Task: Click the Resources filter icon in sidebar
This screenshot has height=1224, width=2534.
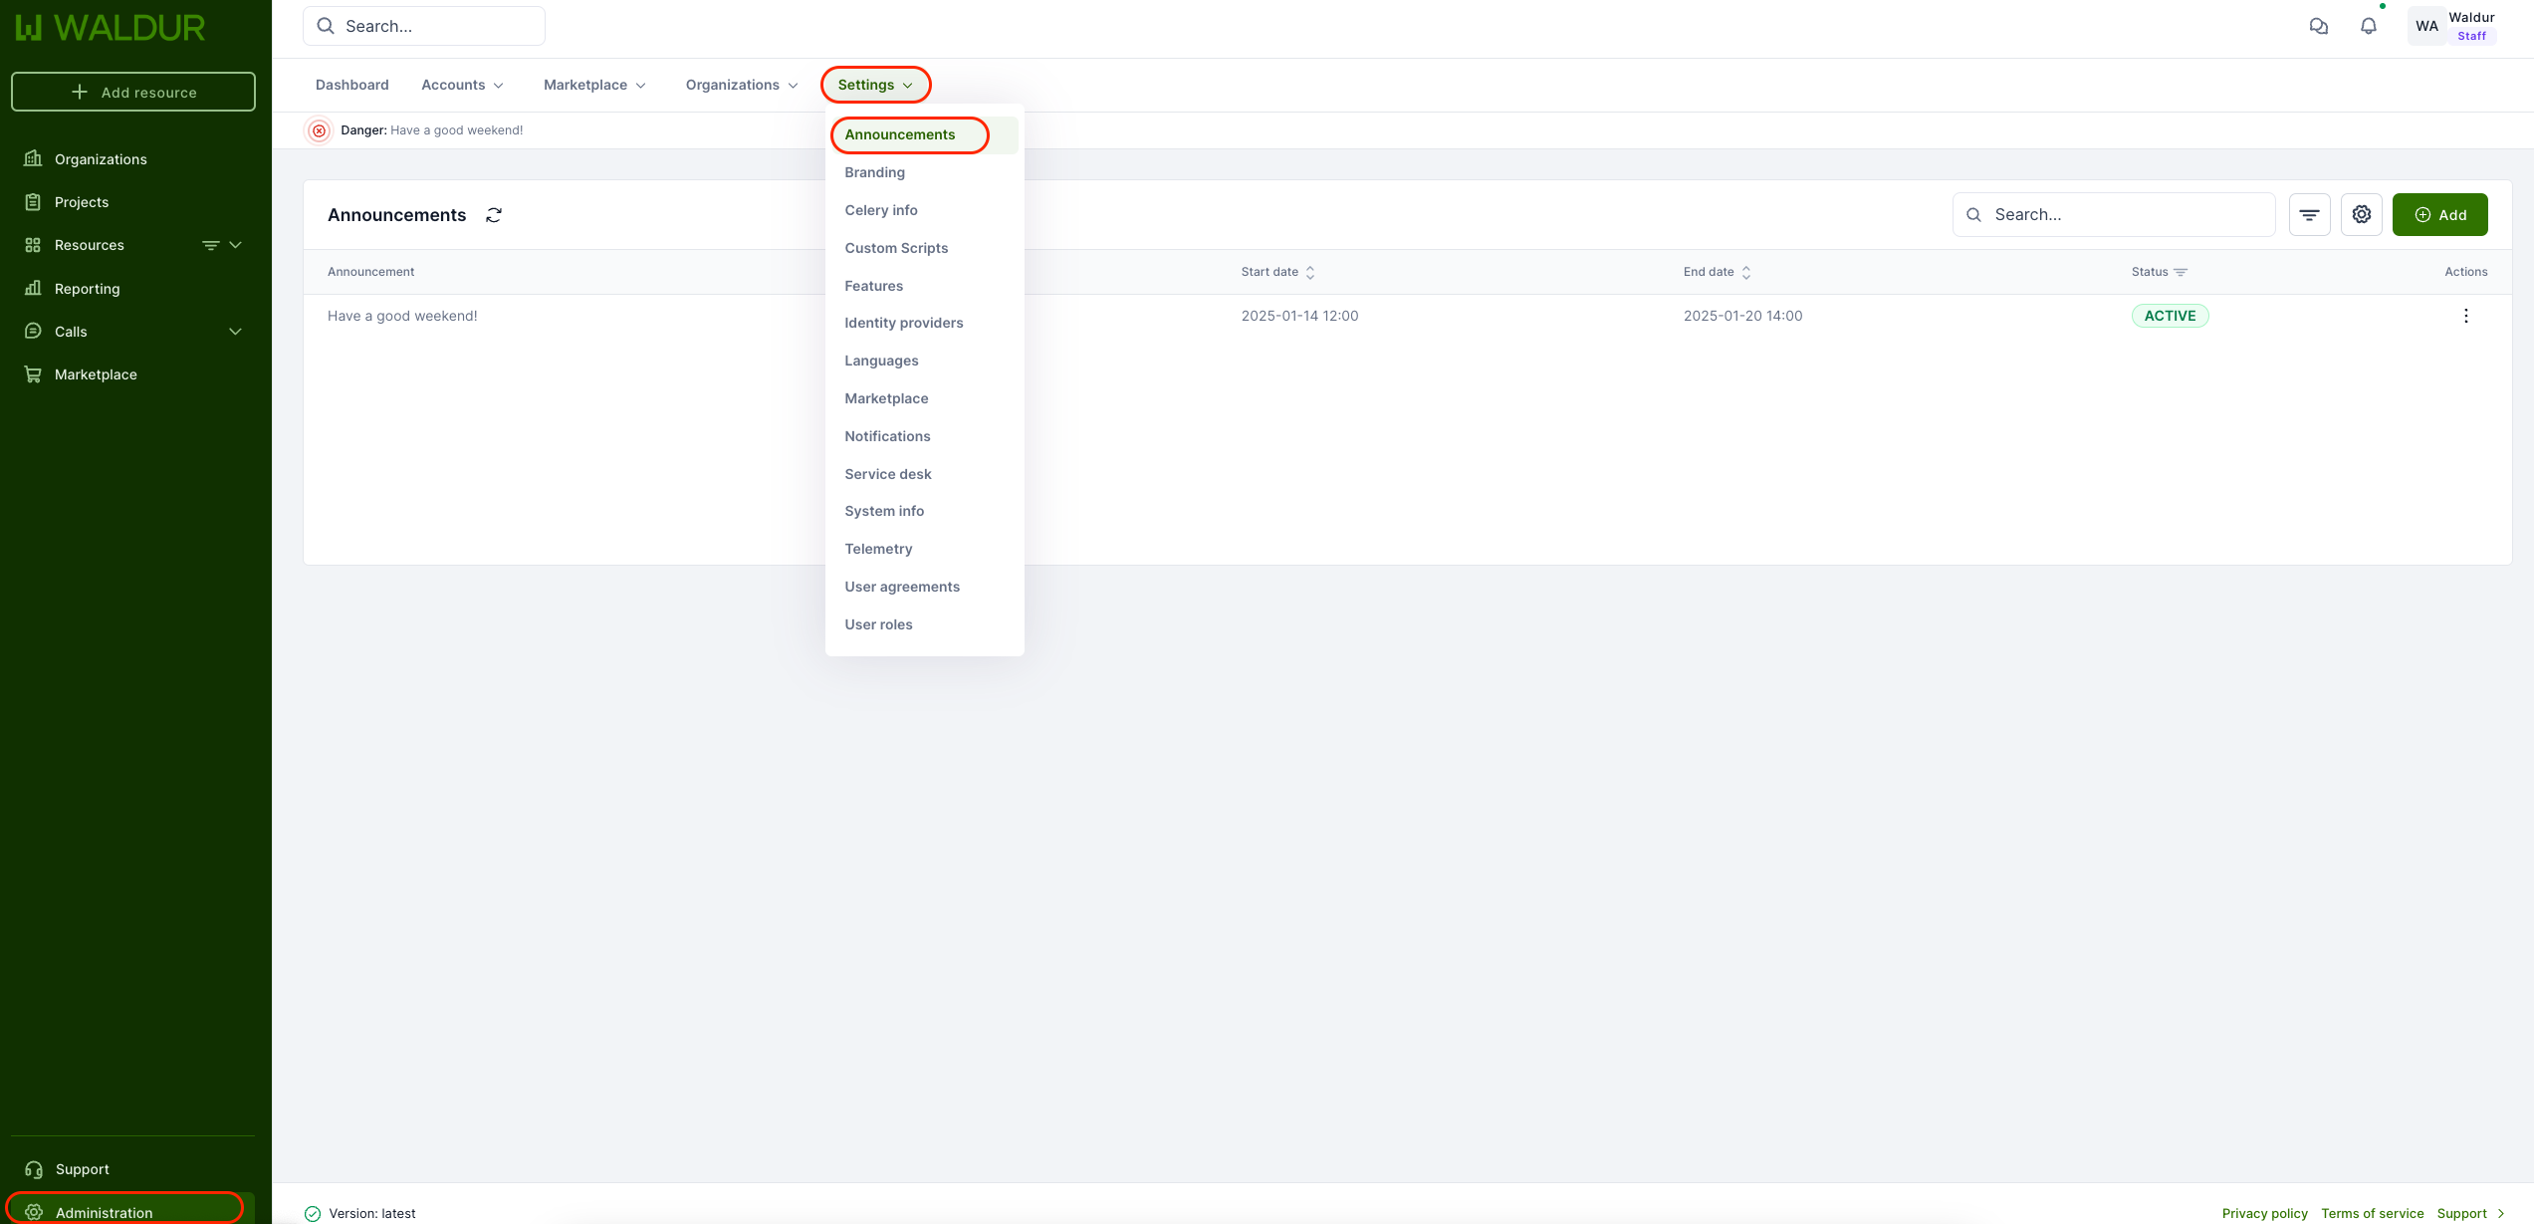Action: click(210, 245)
